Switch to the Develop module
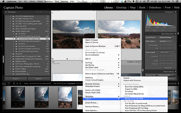This screenshot has width=181, height=113. point(121,8)
